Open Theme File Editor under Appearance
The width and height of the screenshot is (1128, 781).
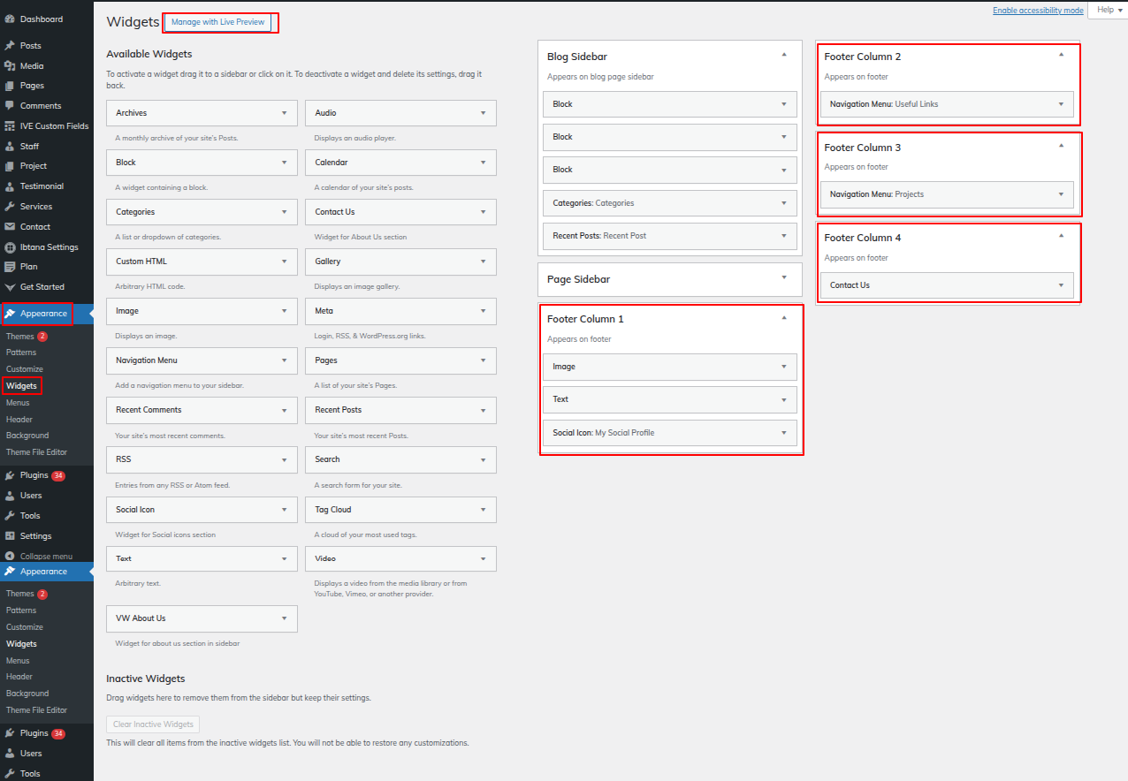pyautogui.click(x=36, y=452)
